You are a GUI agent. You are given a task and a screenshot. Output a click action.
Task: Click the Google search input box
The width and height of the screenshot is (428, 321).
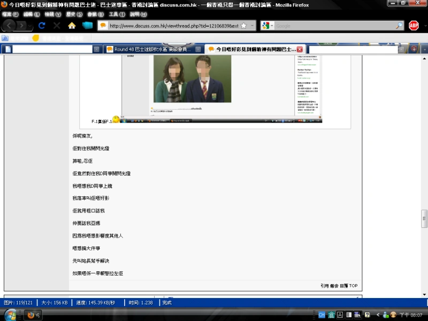coord(335,26)
